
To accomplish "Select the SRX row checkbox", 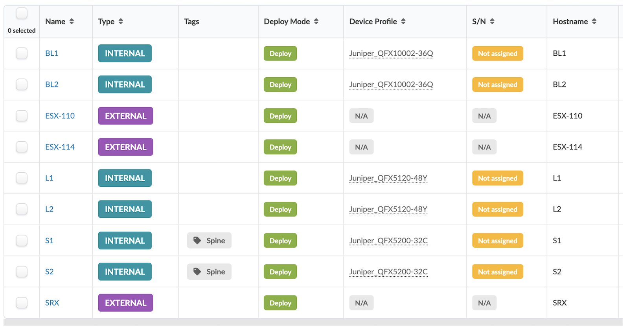I will point(22,303).
